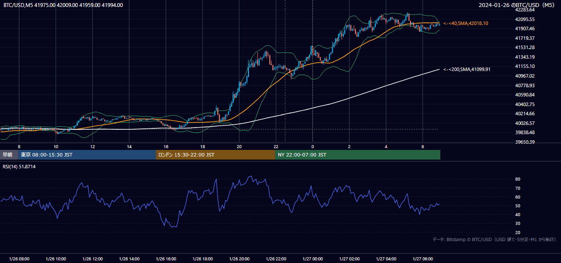This screenshot has width=561, height=263.
Task: Click hour 12 on price chart axis
Action: (93, 146)
